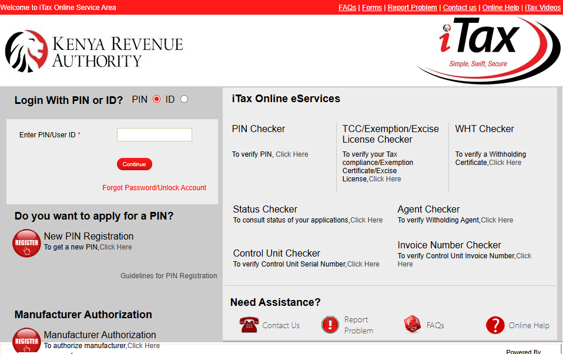
Task: Click the red Register icon for New PIN Registration
Action: tap(26, 243)
